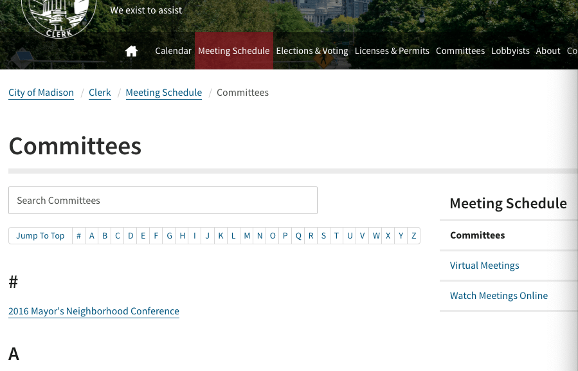The width and height of the screenshot is (578, 371).
Task: Select Committees in the sidebar menu
Action: coord(477,235)
